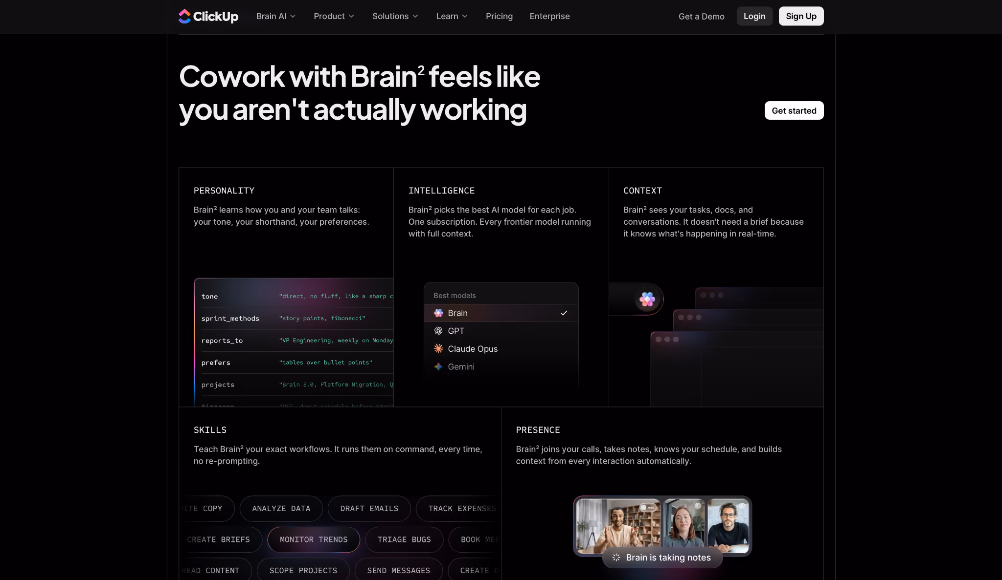The width and height of the screenshot is (1002, 580).
Task: Click the "tables over bullet points" value
Action: [325, 362]
